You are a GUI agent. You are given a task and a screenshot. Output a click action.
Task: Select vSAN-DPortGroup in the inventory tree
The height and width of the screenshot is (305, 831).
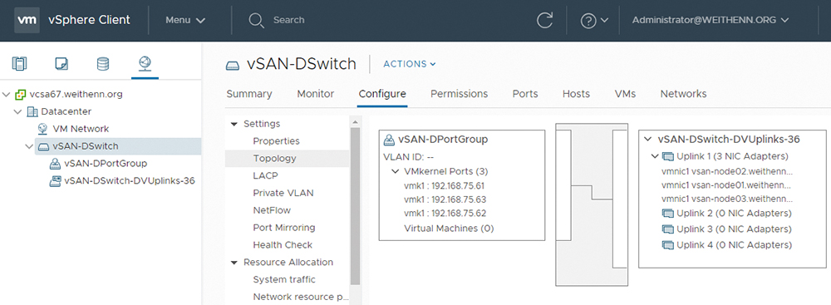pos(106,164)
